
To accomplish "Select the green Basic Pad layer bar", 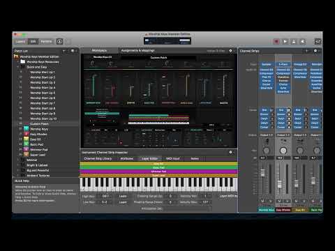I will coord(158,167).
